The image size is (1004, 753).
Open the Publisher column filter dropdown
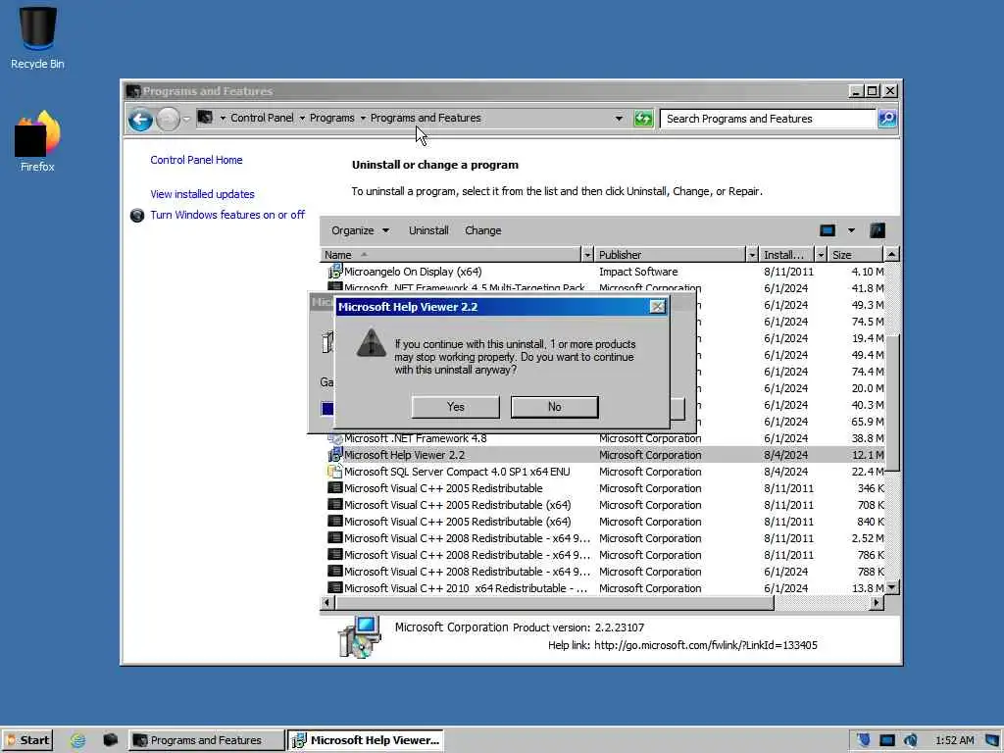[x=752, y=255]
